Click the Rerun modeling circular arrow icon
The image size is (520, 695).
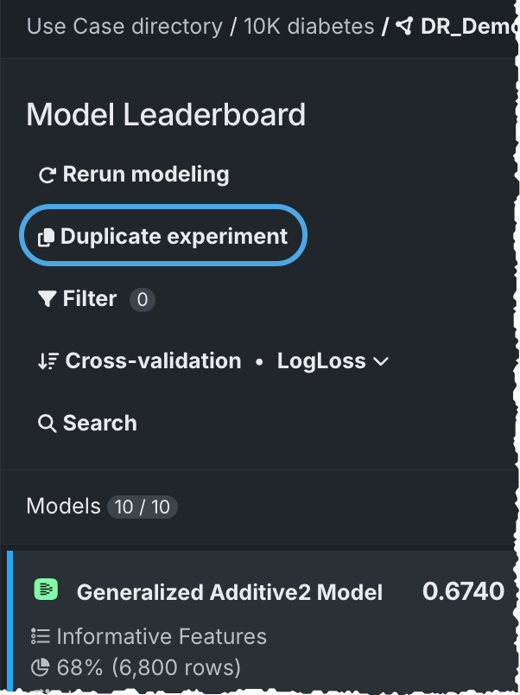(47, 175)
